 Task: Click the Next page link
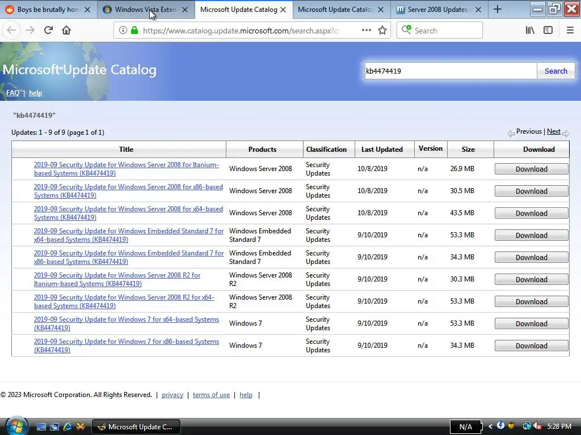click(554, 131)
